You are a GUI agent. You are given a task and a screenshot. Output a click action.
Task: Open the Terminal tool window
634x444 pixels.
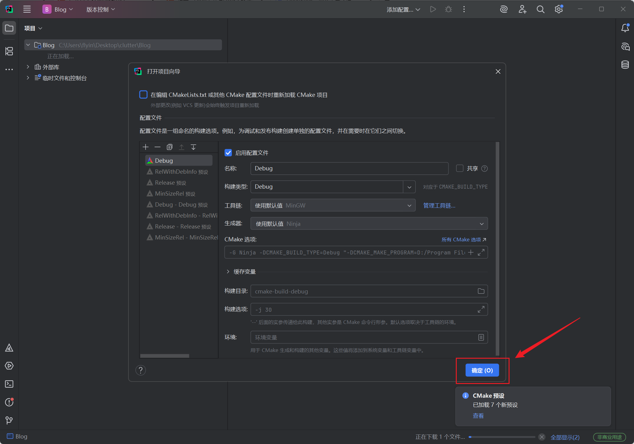[9, 384]
